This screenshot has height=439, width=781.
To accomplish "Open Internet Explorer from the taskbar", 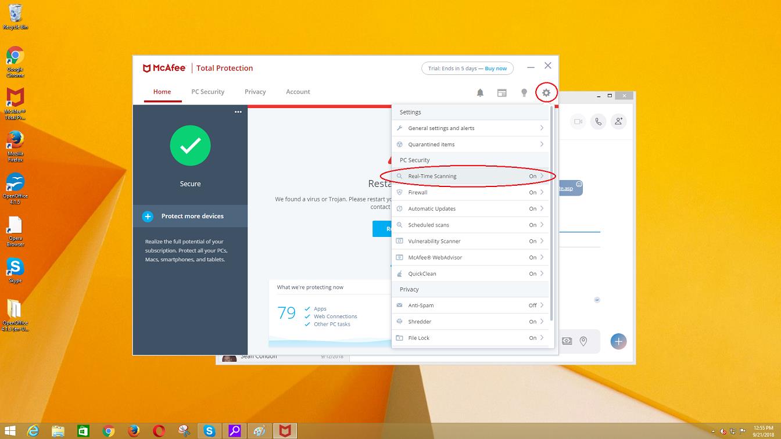I will click(x=33, y=431).
